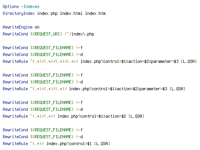Click the first '!-d' condition flag
The width and height of the screenshot is (200, 150).
point(79,55)
